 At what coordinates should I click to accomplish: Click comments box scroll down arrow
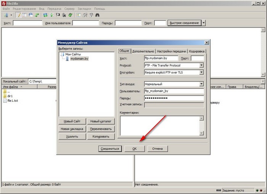pos(201,133)
